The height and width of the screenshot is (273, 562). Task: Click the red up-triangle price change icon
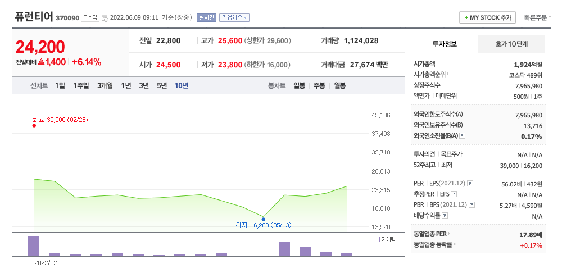click(x=41, y=62)
